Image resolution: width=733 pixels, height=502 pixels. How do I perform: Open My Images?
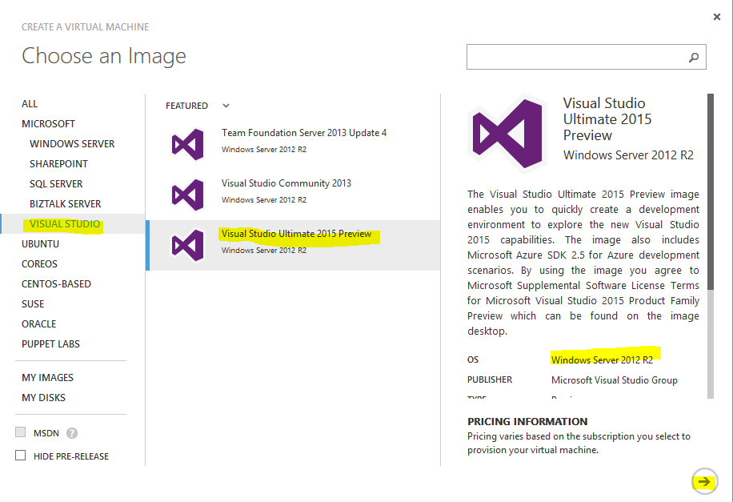pyautogui.click(x=47, y=378)
